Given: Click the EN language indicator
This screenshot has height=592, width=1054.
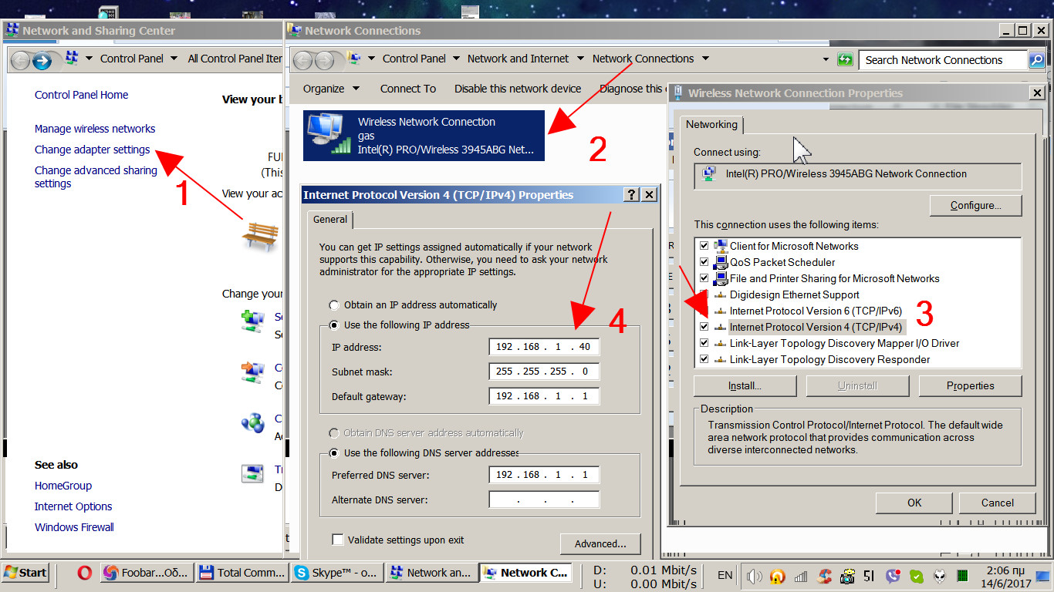Looking at the screenshot, I should pyautogui.click(x=725, y=575).
